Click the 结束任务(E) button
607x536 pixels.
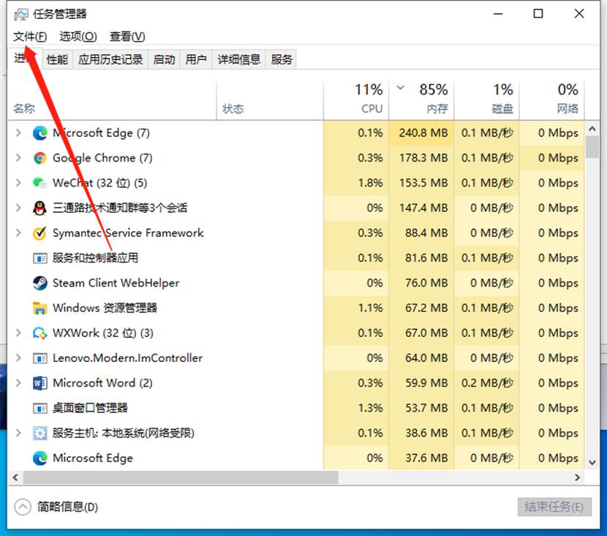point(554,507)
